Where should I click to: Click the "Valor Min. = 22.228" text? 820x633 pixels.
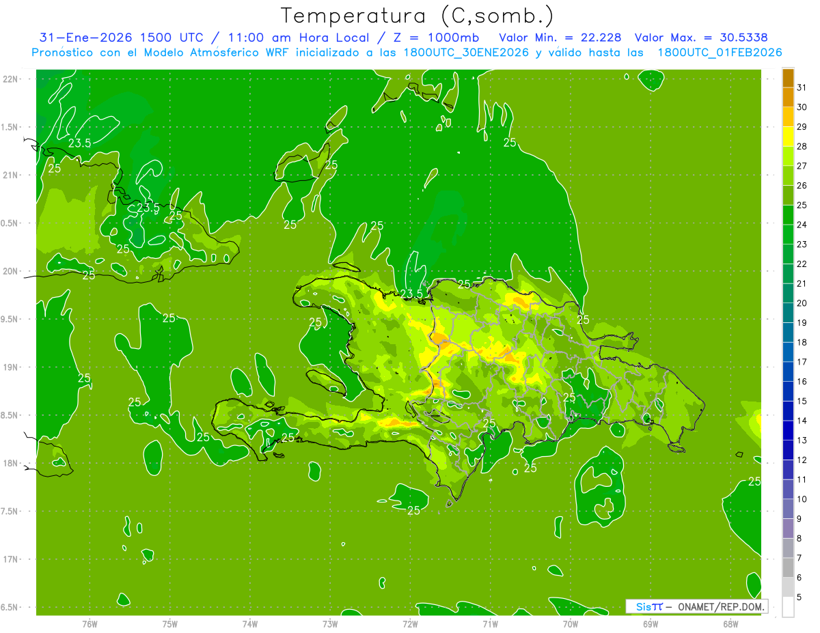coord(561,38)
